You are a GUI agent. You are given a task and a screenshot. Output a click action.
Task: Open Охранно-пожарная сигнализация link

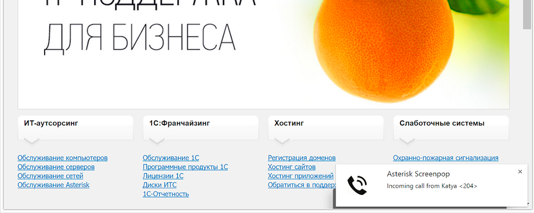(446, 158)
